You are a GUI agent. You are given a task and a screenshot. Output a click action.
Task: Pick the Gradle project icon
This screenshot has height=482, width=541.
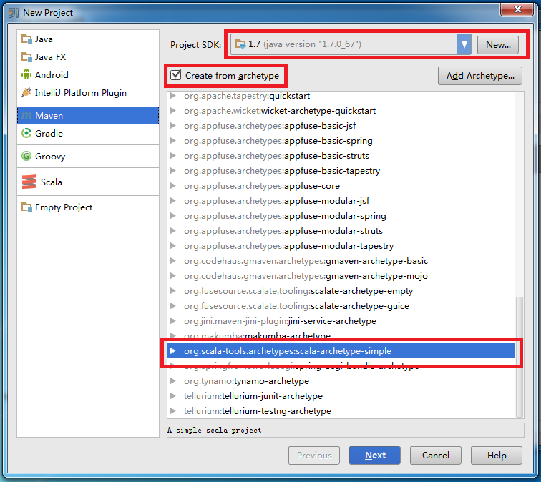[27, 133]
